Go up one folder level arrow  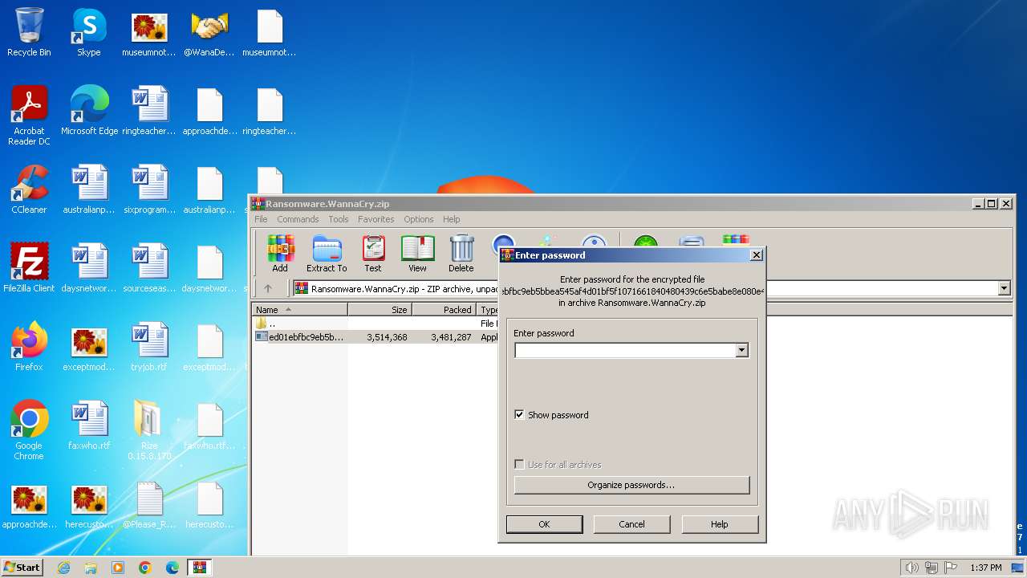click(x=268, y=288)
